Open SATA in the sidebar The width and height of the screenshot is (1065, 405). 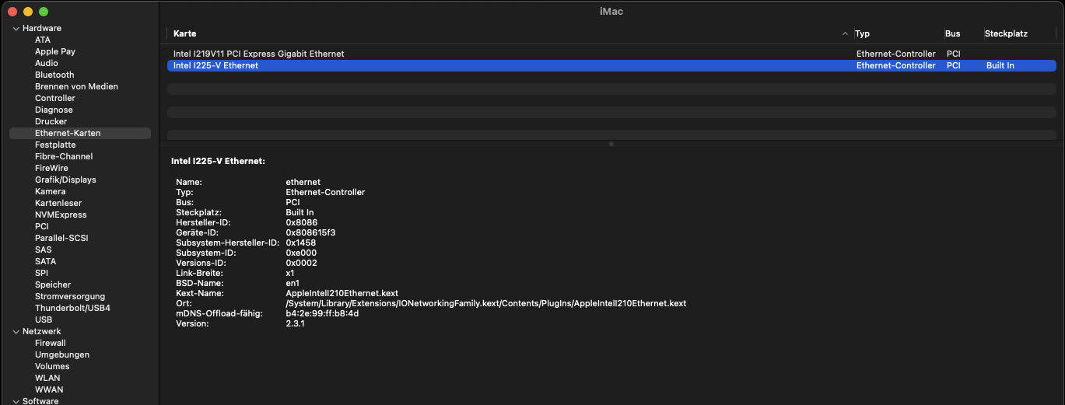pos(45,261)
